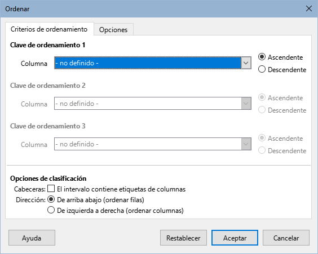Click the Restablecer button

click(x=183, y=238)
